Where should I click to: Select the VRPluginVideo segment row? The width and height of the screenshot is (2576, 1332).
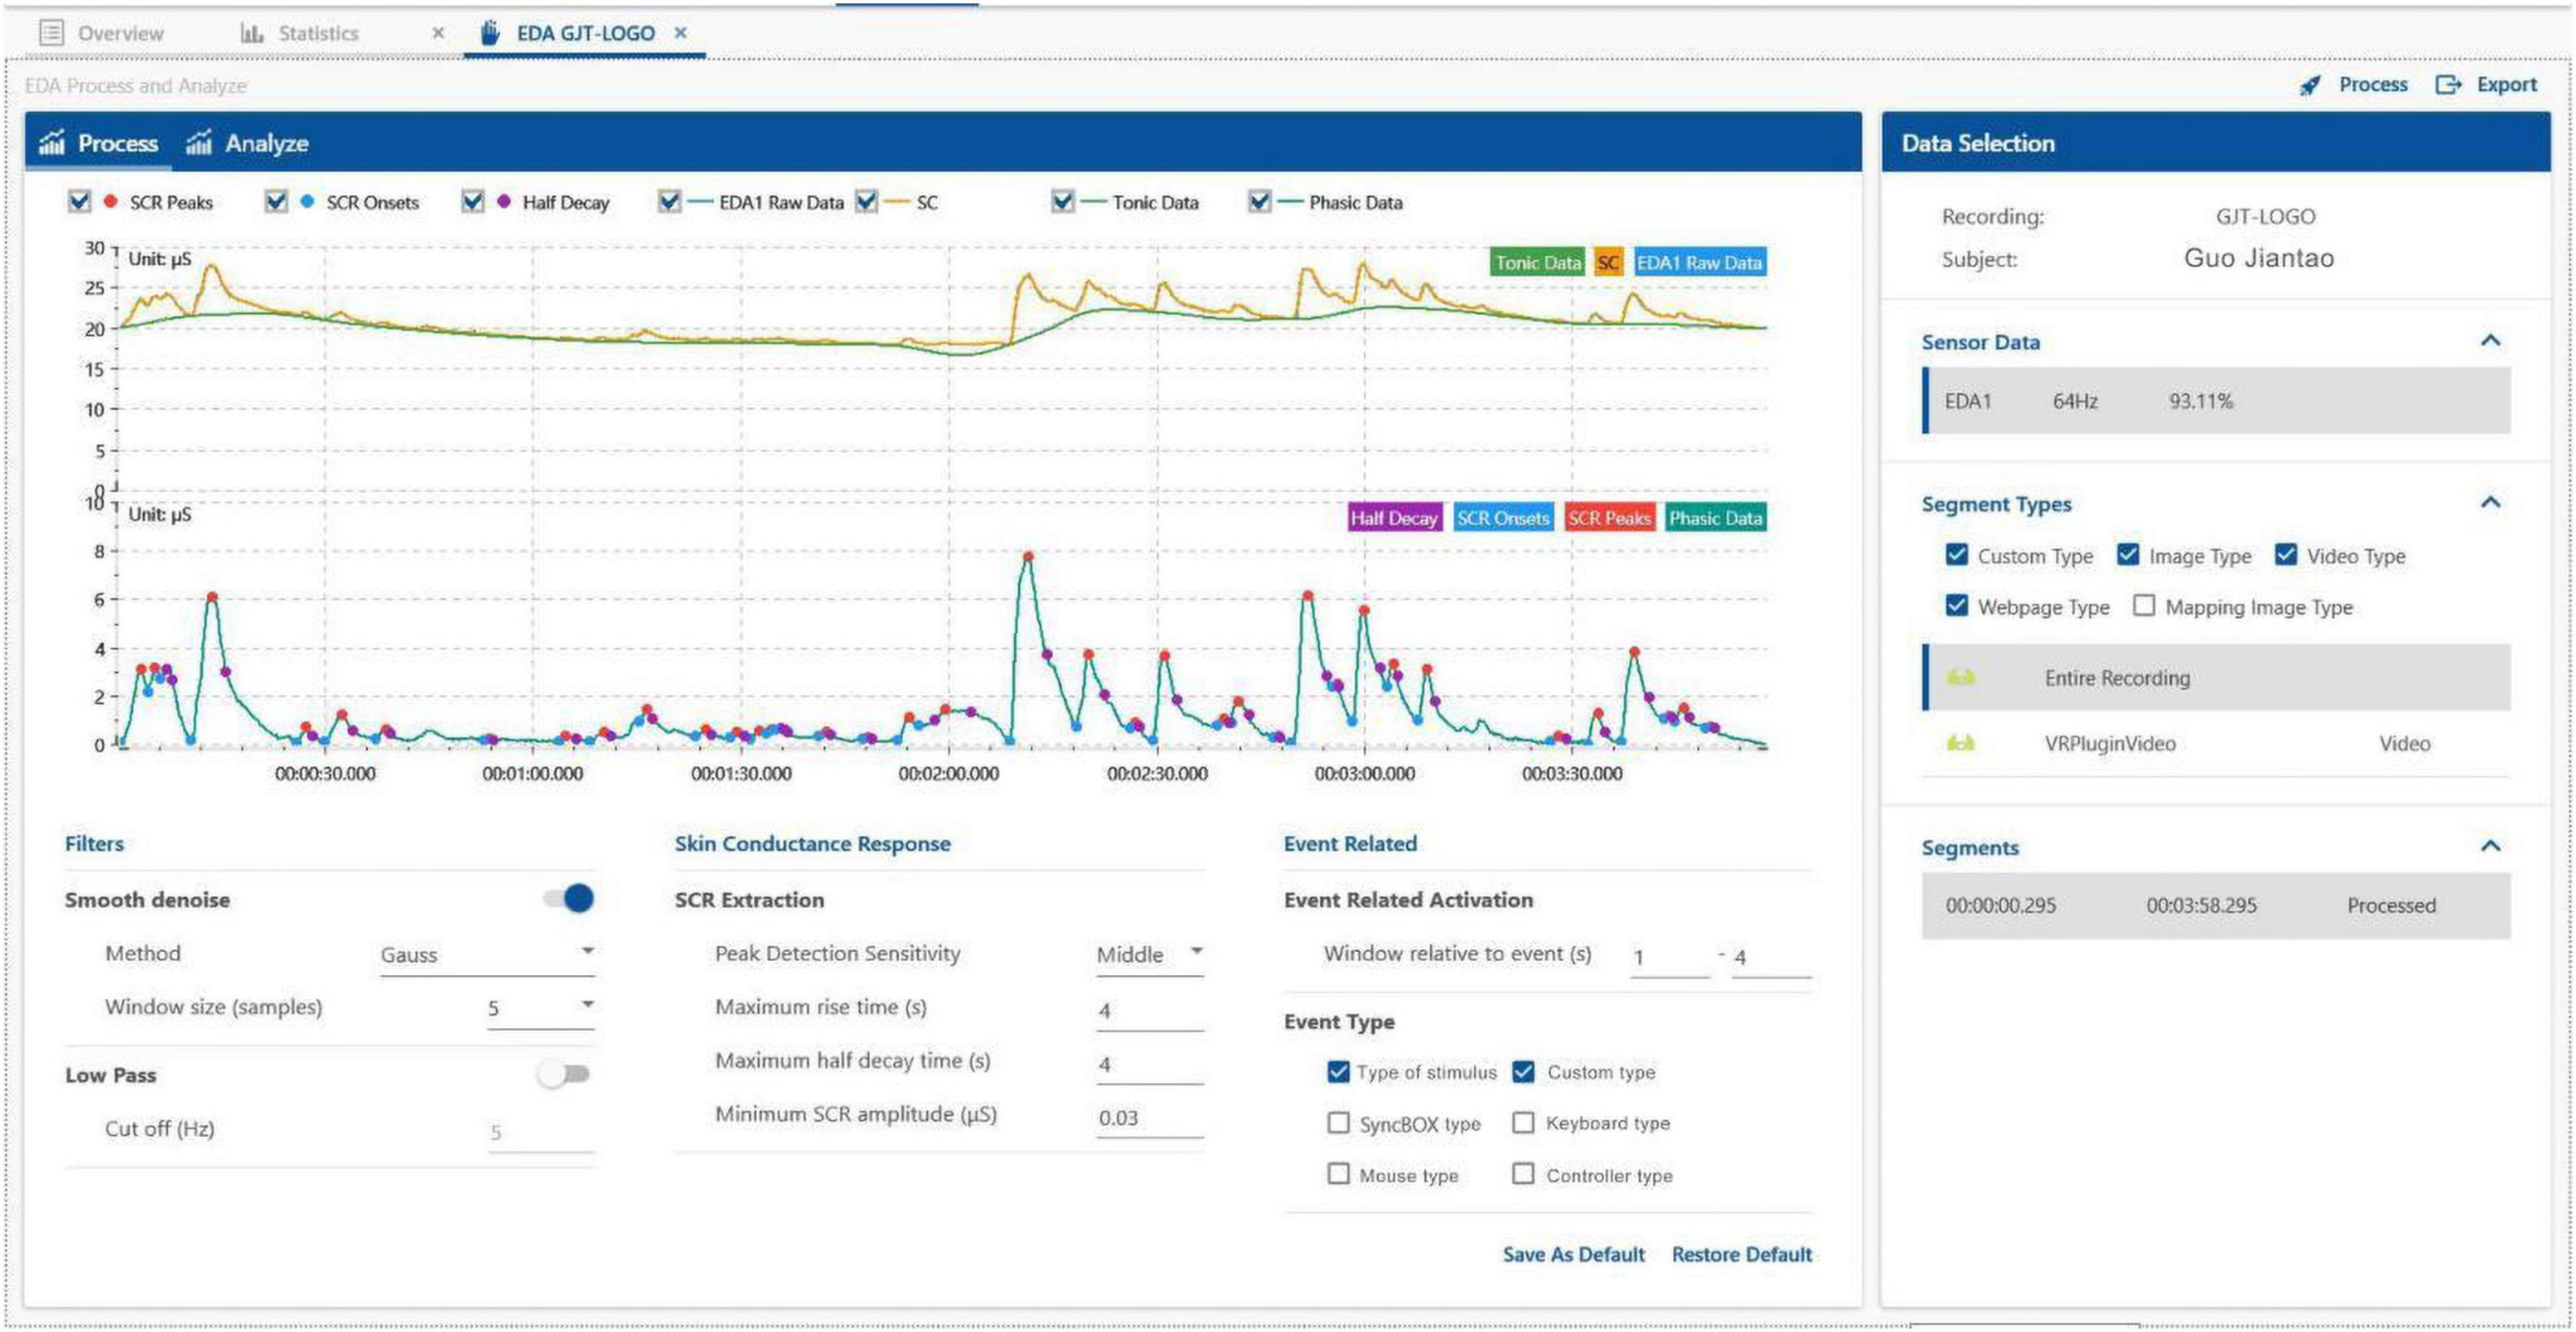(x=2216, y=742)
